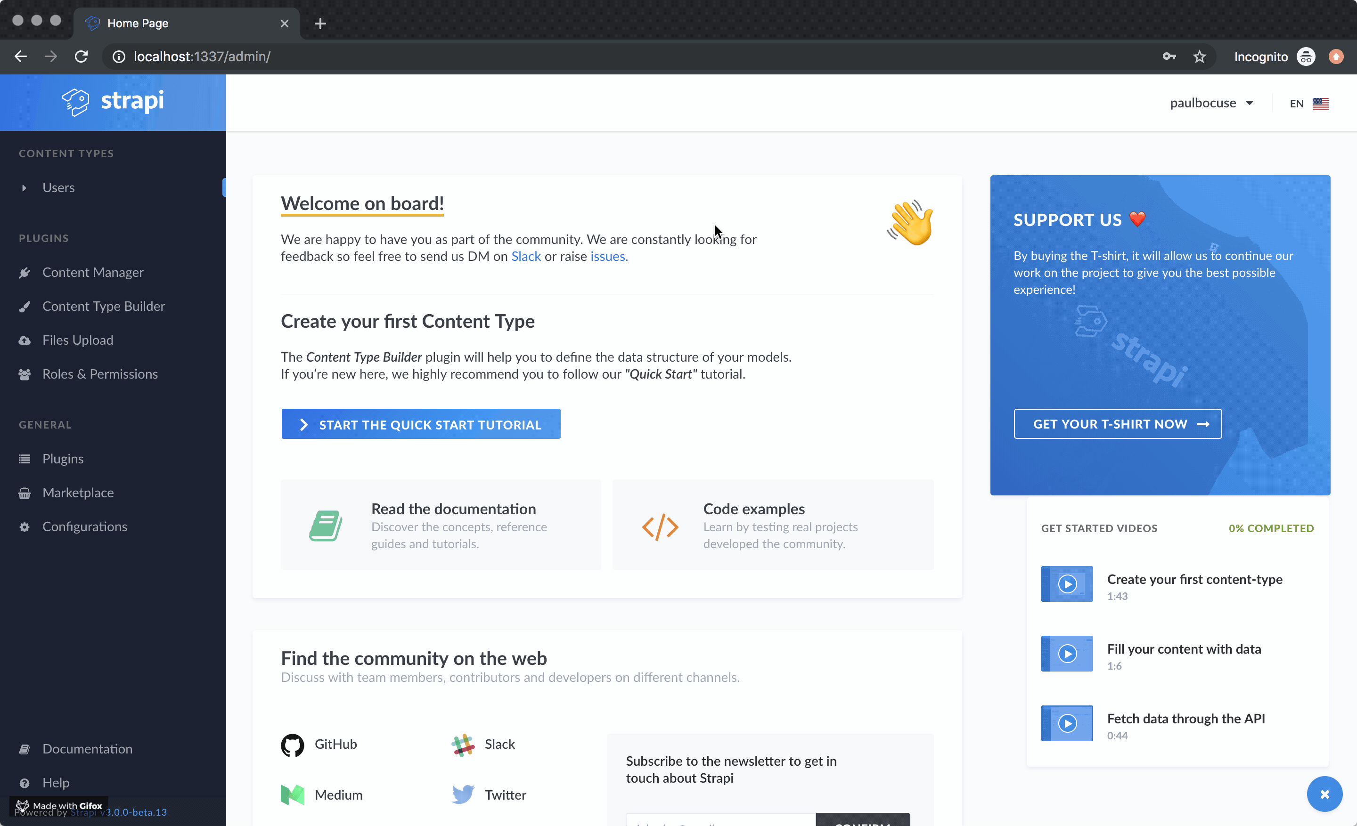The image size is (1357, 826).
Task: Open the Help section
Action: coord(56,782)
